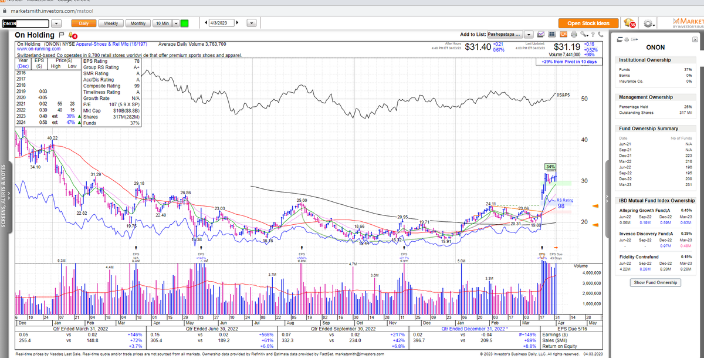This screenshot has width=704, height=358.
Task: Close the ONON ownership side panel
Action: (695, 39)
